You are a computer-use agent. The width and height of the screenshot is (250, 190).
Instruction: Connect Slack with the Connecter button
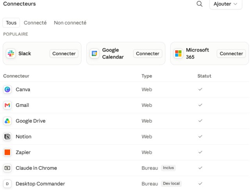(64, 53)
